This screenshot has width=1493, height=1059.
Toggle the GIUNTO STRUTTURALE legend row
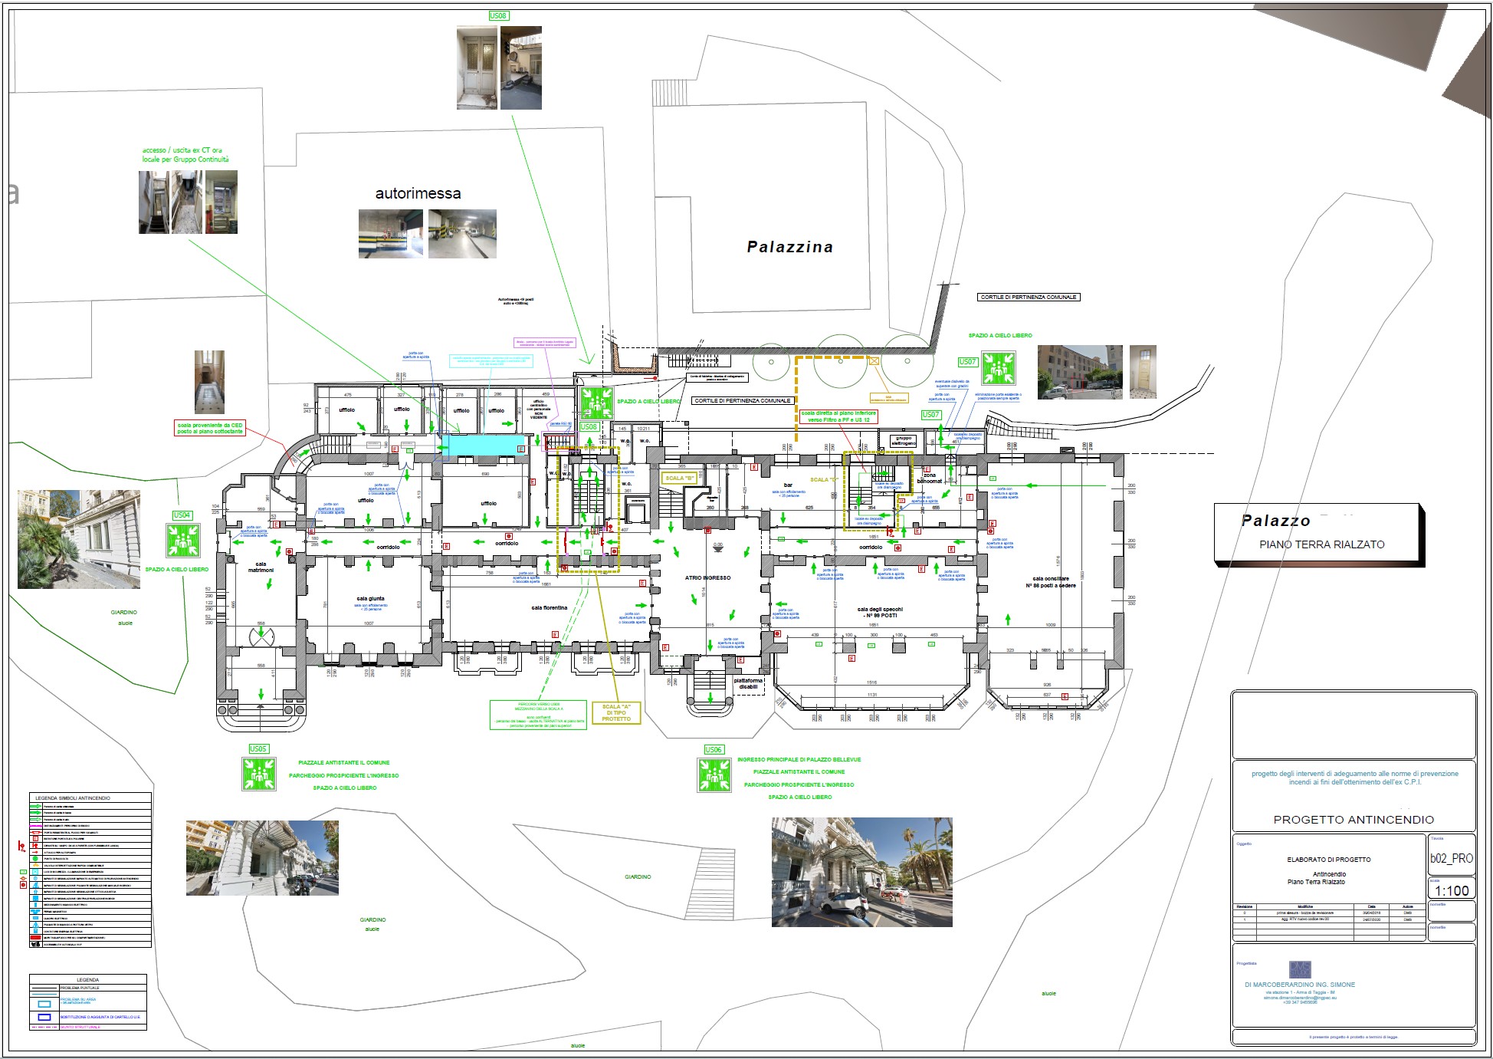(80, 1027)
